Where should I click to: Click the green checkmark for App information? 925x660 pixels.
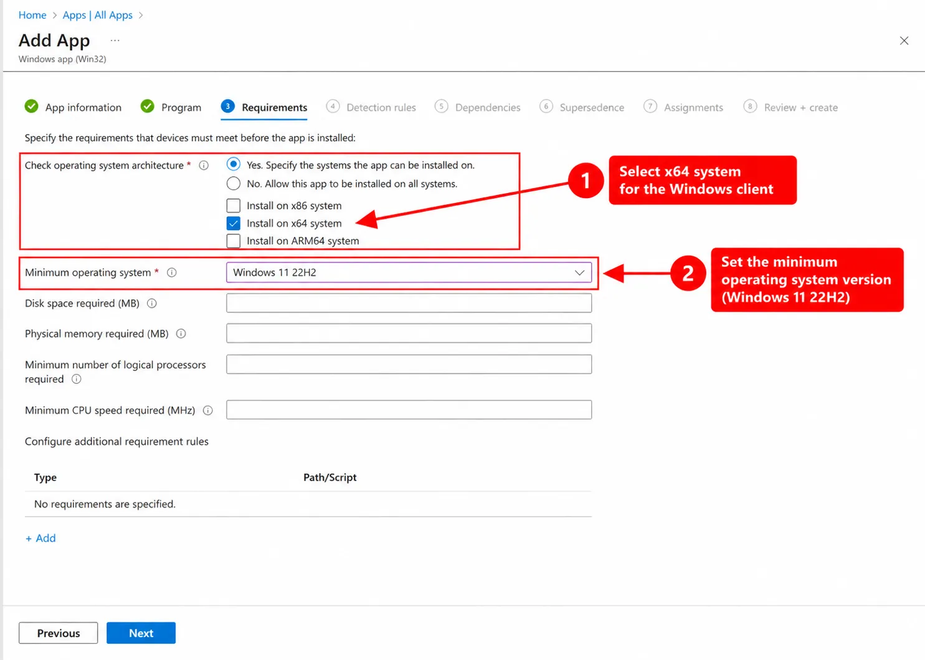[x=32, y=107]
